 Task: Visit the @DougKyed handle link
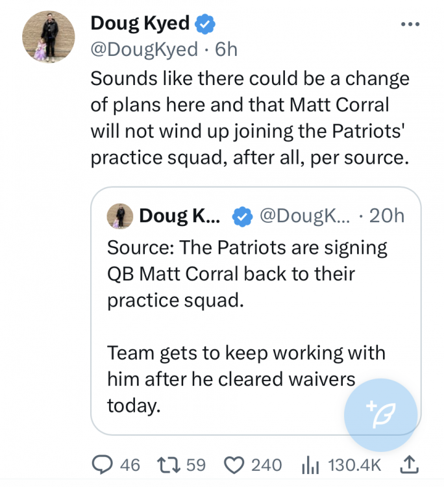pos(144,49)
